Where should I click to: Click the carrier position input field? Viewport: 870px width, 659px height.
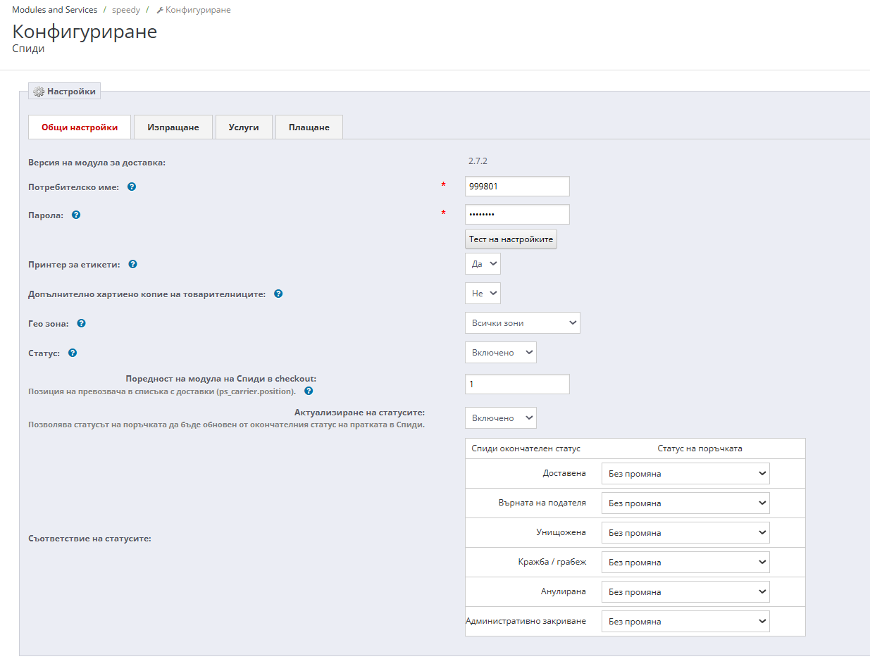tap(517, 384)
